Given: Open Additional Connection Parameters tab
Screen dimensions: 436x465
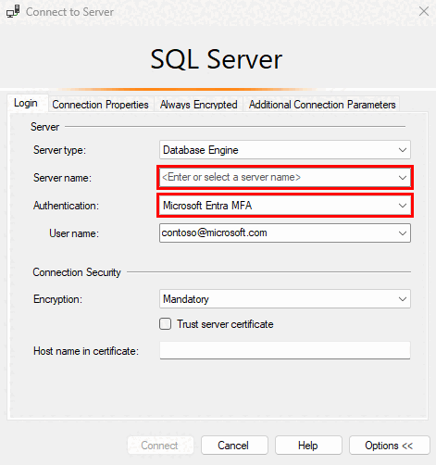Looking at the screenshot, I should pyautogui.click(x=322, y=105).
